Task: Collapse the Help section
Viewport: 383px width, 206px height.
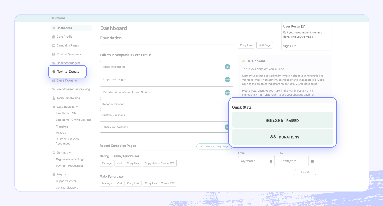Action: [x=65, y=174]
